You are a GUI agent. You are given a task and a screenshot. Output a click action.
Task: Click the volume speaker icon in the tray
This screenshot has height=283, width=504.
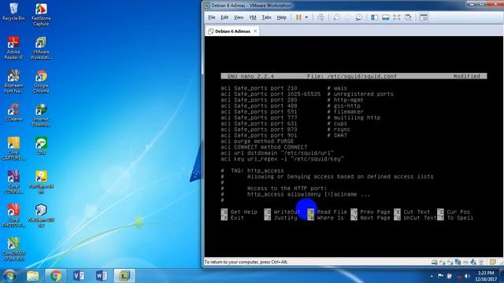[x=467, y=276]
